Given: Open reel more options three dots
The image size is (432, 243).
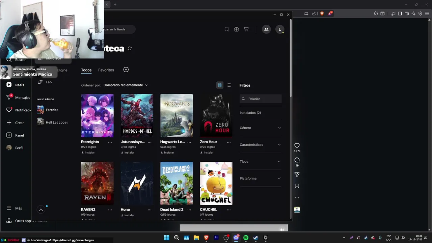Looking at the screenshot, I should tap(297, 198).
